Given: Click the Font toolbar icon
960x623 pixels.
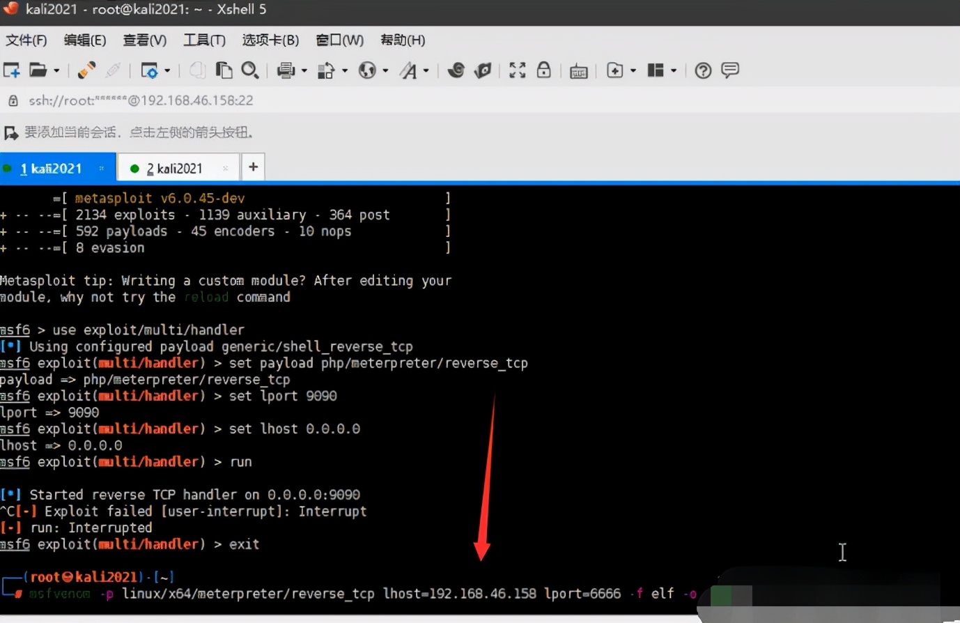Looking at the screenshot, I should tap(408, 70).
